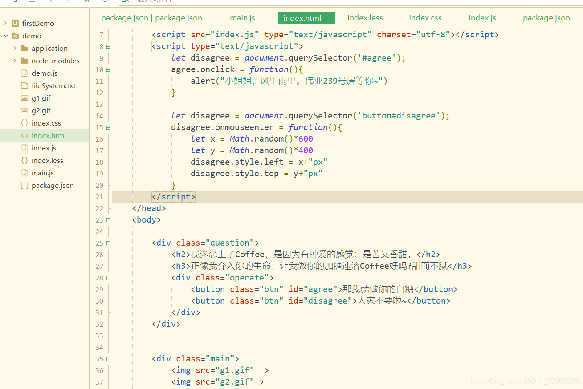
Task: Collapse the demo folder
Action: [x=6, y=36]
